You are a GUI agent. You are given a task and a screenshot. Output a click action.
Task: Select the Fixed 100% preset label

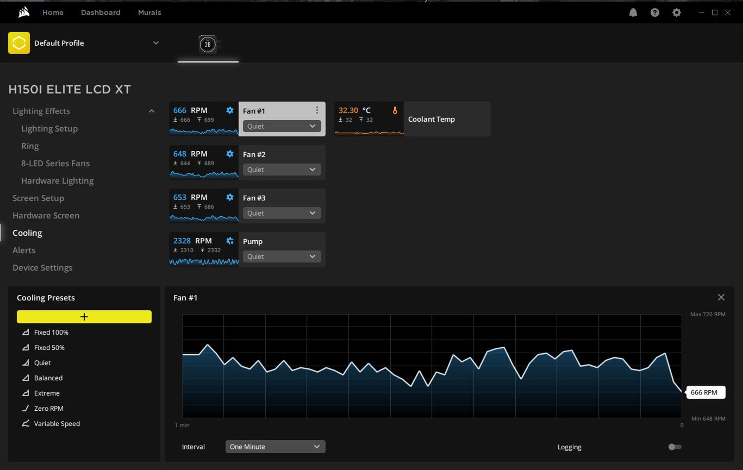51,332
